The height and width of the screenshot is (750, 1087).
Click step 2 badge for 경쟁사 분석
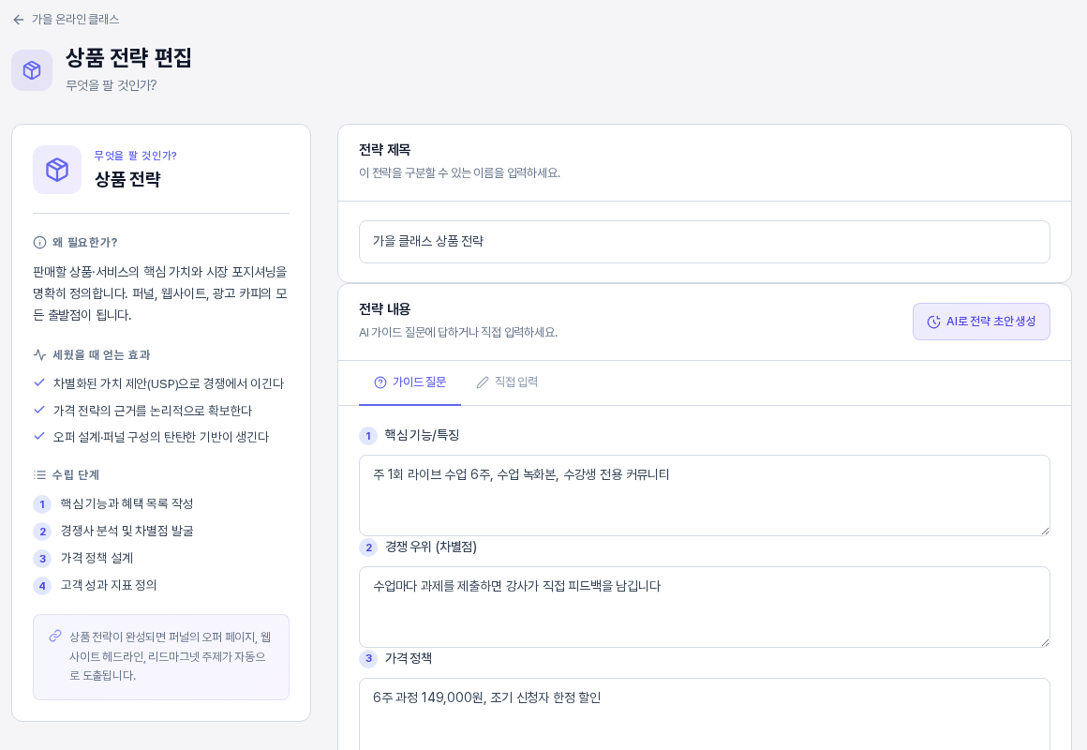(x=42, y=532)
